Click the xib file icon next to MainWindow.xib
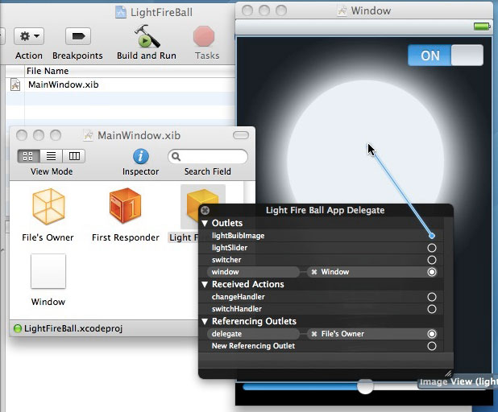 coord(15,85)
